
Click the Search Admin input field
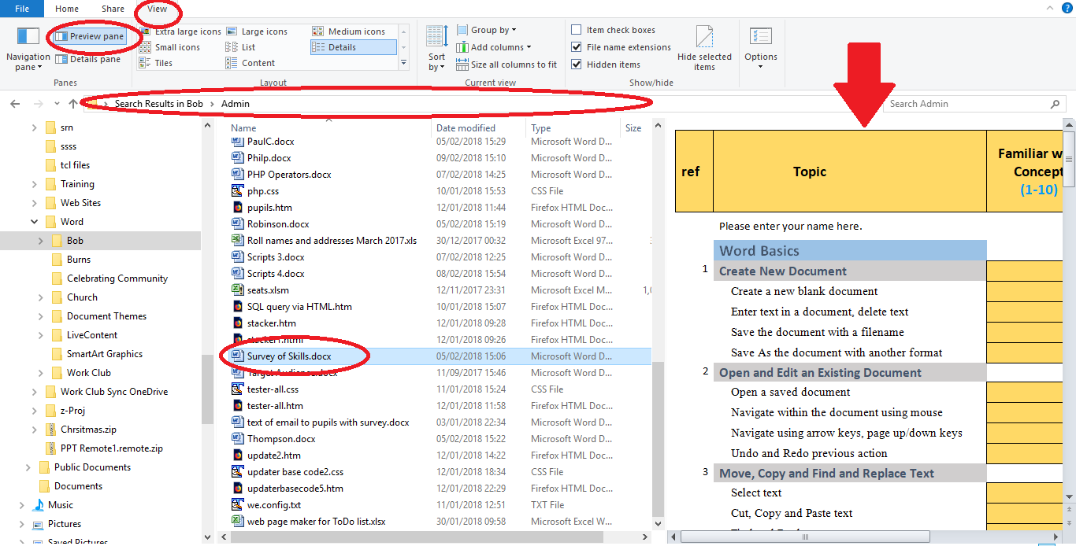pos(965,104)
